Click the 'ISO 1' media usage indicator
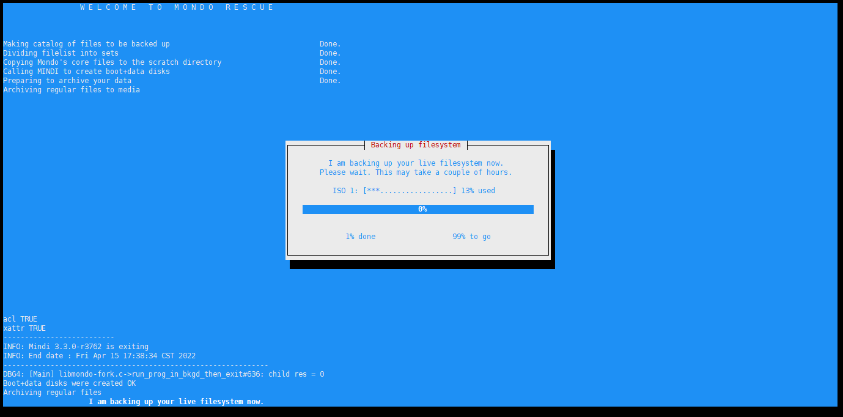This screenshot has width=843, height=417. click(414, 191)
